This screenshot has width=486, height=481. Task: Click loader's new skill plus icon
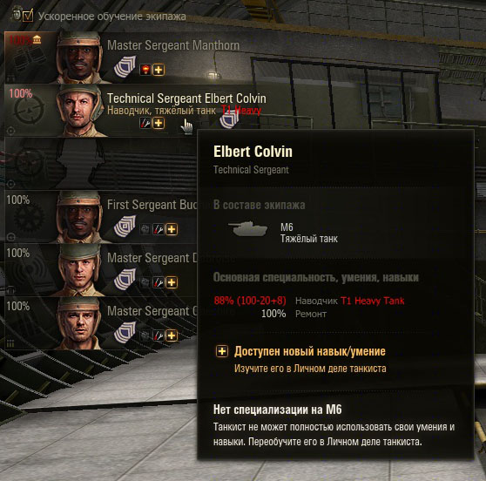coord(172,335)
